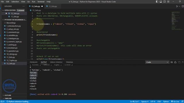Split the editor right

[x=183, y=6]
